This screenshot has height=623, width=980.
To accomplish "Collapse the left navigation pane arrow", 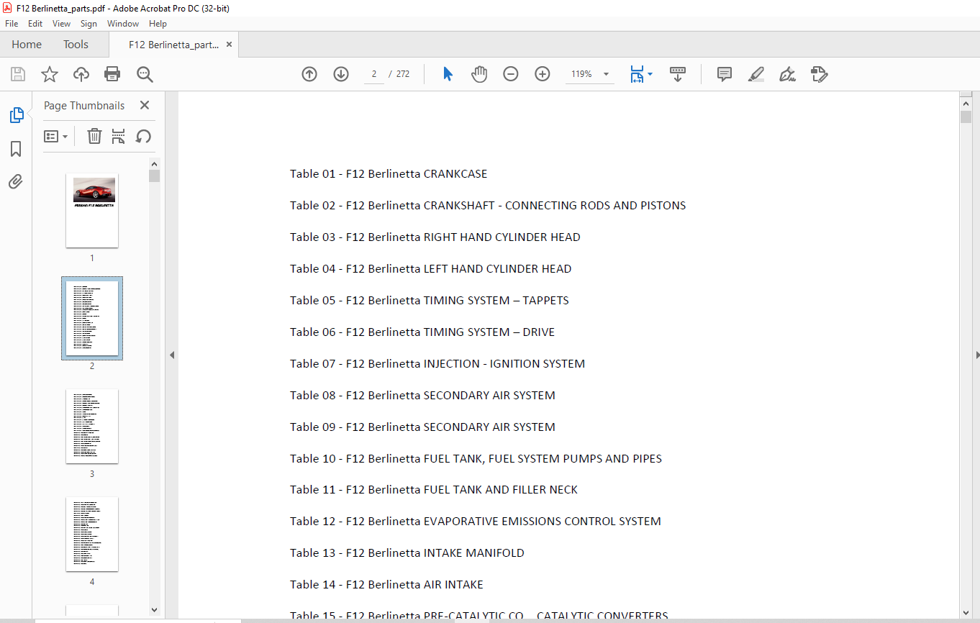I will point(172,355).
